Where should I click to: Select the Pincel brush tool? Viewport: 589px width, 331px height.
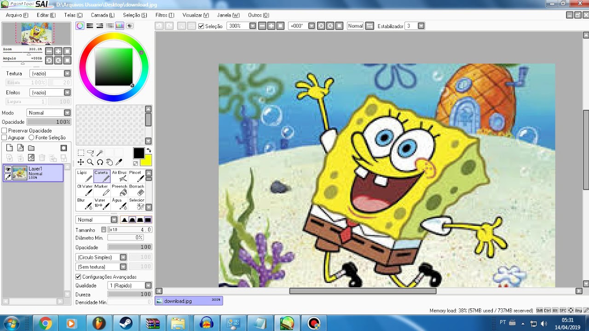(x=136, y=176)
